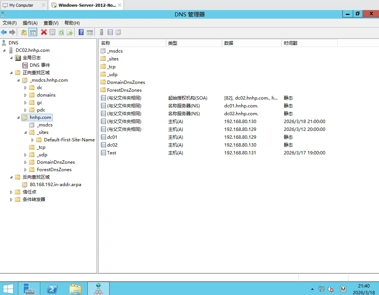Toggle the console tree show/hide icon
Screen dimensions: 379x295
pyautogui.click(x=32, y=32)
